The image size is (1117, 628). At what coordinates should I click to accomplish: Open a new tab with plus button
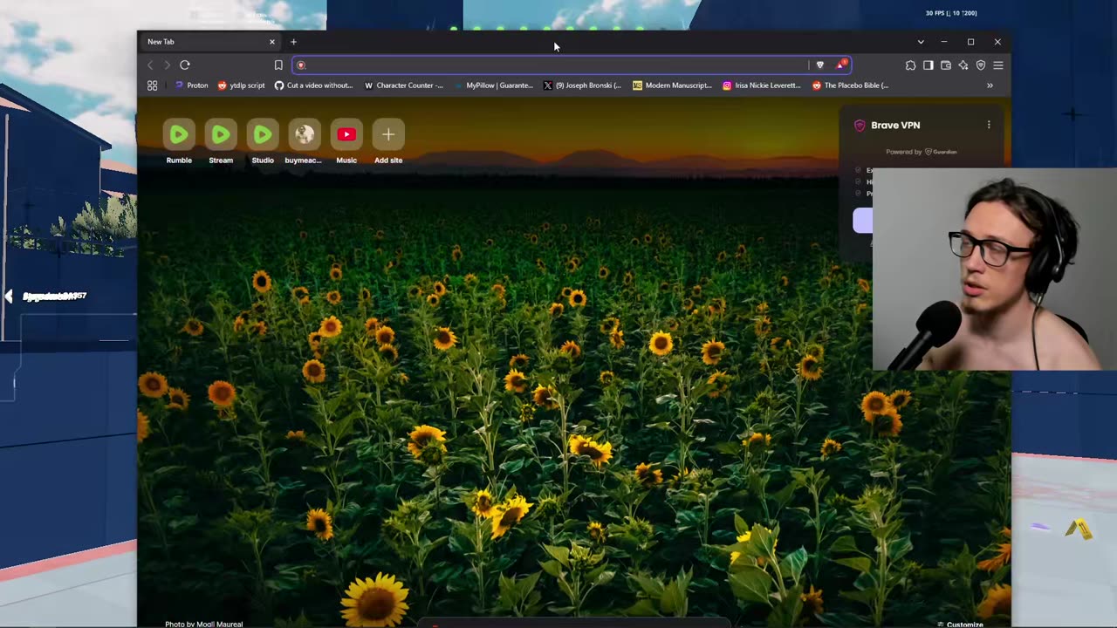pyautogui.click(x=293, y=41)
